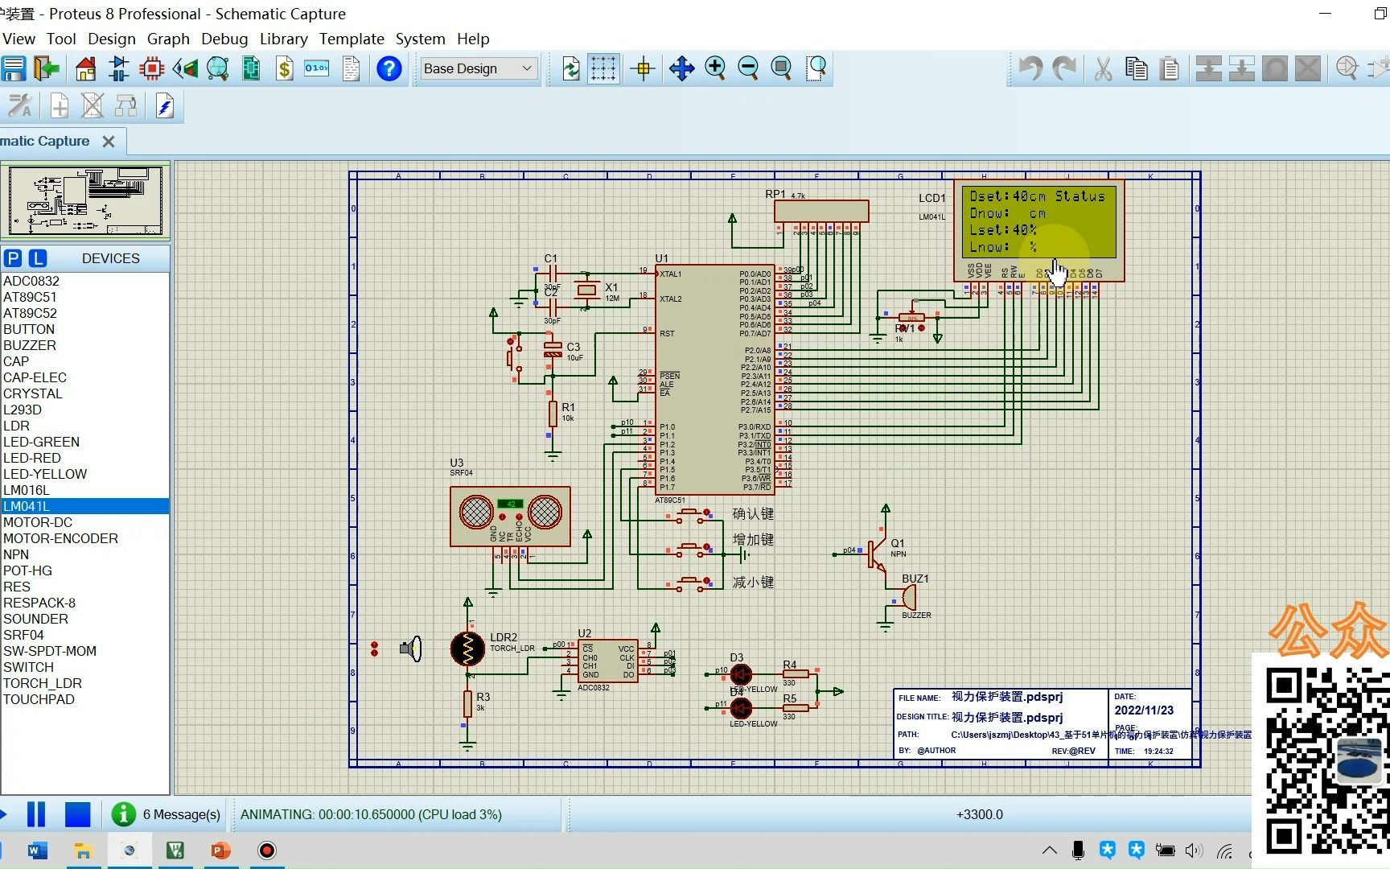The height and width of the screenshot is (869, 1390).
Task: Click the Cut scissors icon
Action: pos(1103,68)
